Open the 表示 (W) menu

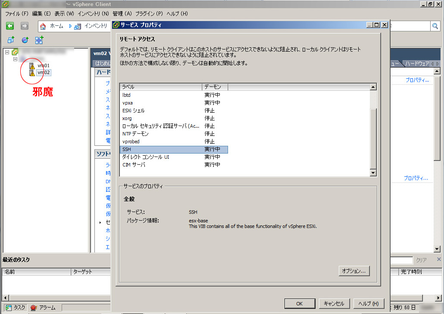click(x=64, y=14)
